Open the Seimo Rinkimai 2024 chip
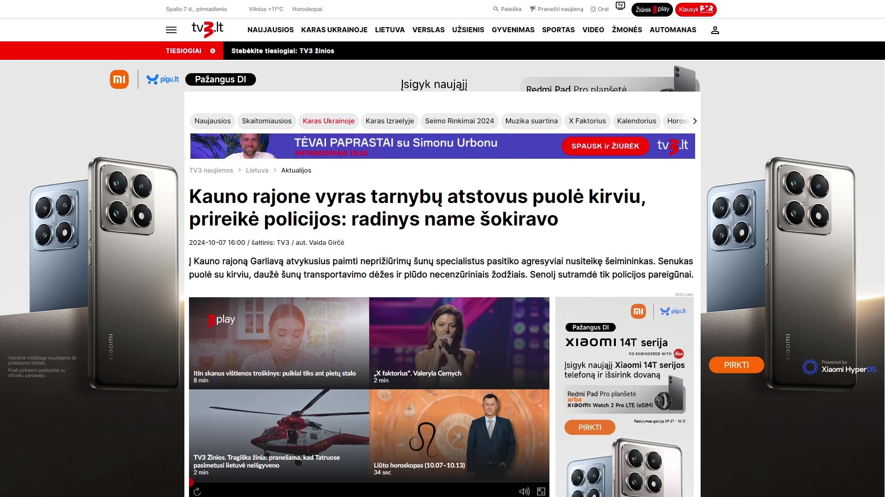 460,121
